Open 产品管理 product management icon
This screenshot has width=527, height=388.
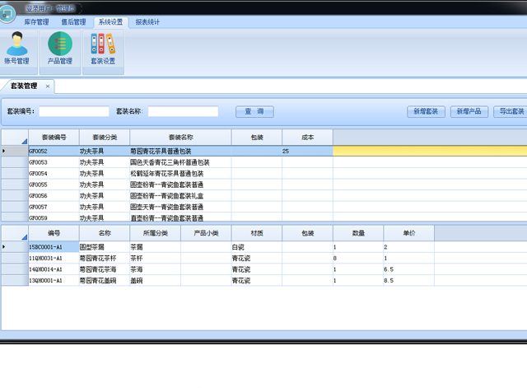60,47
